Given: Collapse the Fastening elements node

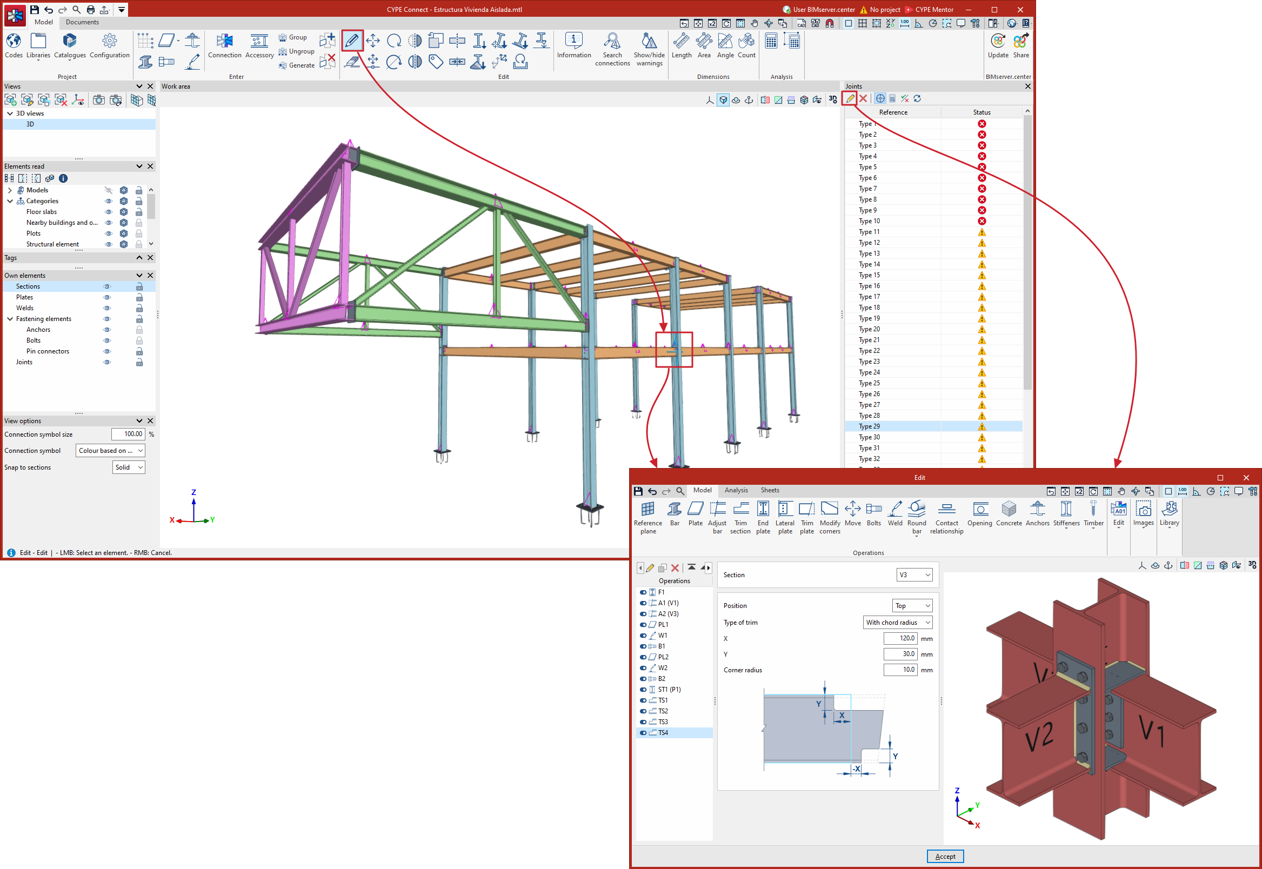Looking at the screenshot, I should (x=10, y=319).
